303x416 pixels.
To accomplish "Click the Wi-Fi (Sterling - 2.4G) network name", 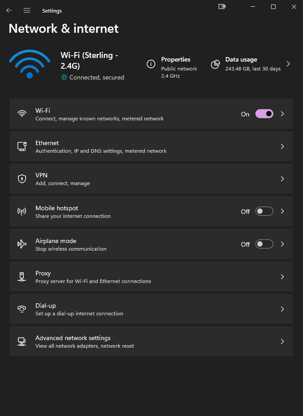I will tap(90, 59).
